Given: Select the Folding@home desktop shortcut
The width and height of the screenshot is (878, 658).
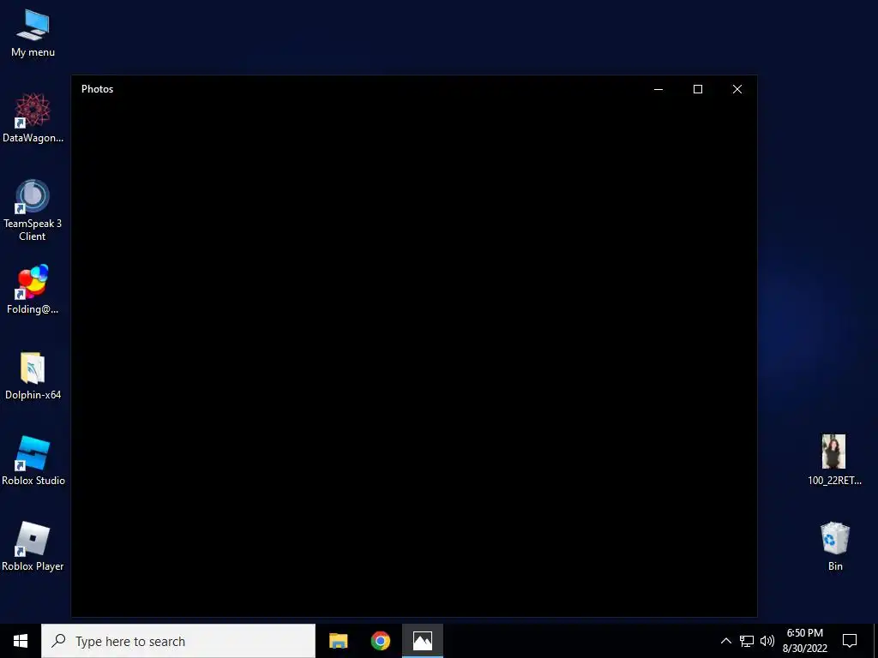Looking at the screenshot, I should pos(33,290).
